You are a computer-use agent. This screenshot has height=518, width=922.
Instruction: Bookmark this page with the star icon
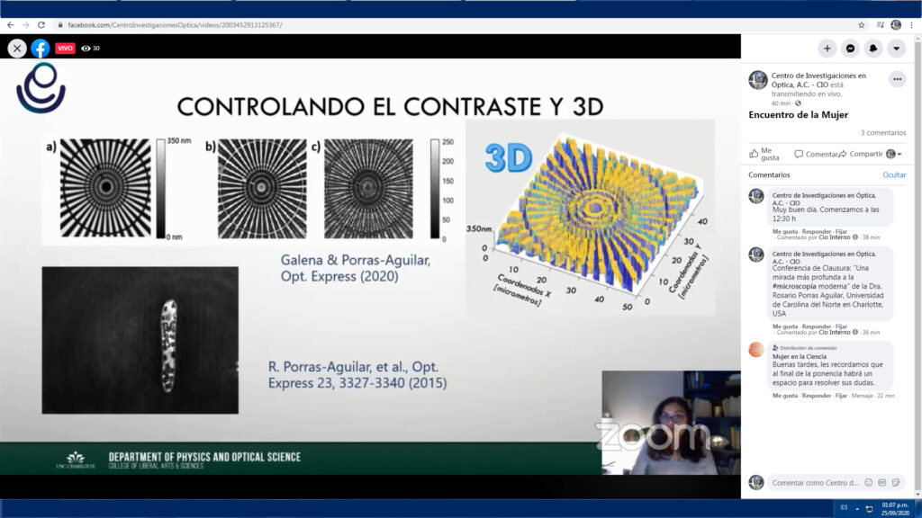(x=862, y=25)
